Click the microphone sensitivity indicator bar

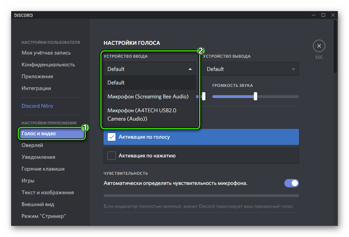coord(201,196)
